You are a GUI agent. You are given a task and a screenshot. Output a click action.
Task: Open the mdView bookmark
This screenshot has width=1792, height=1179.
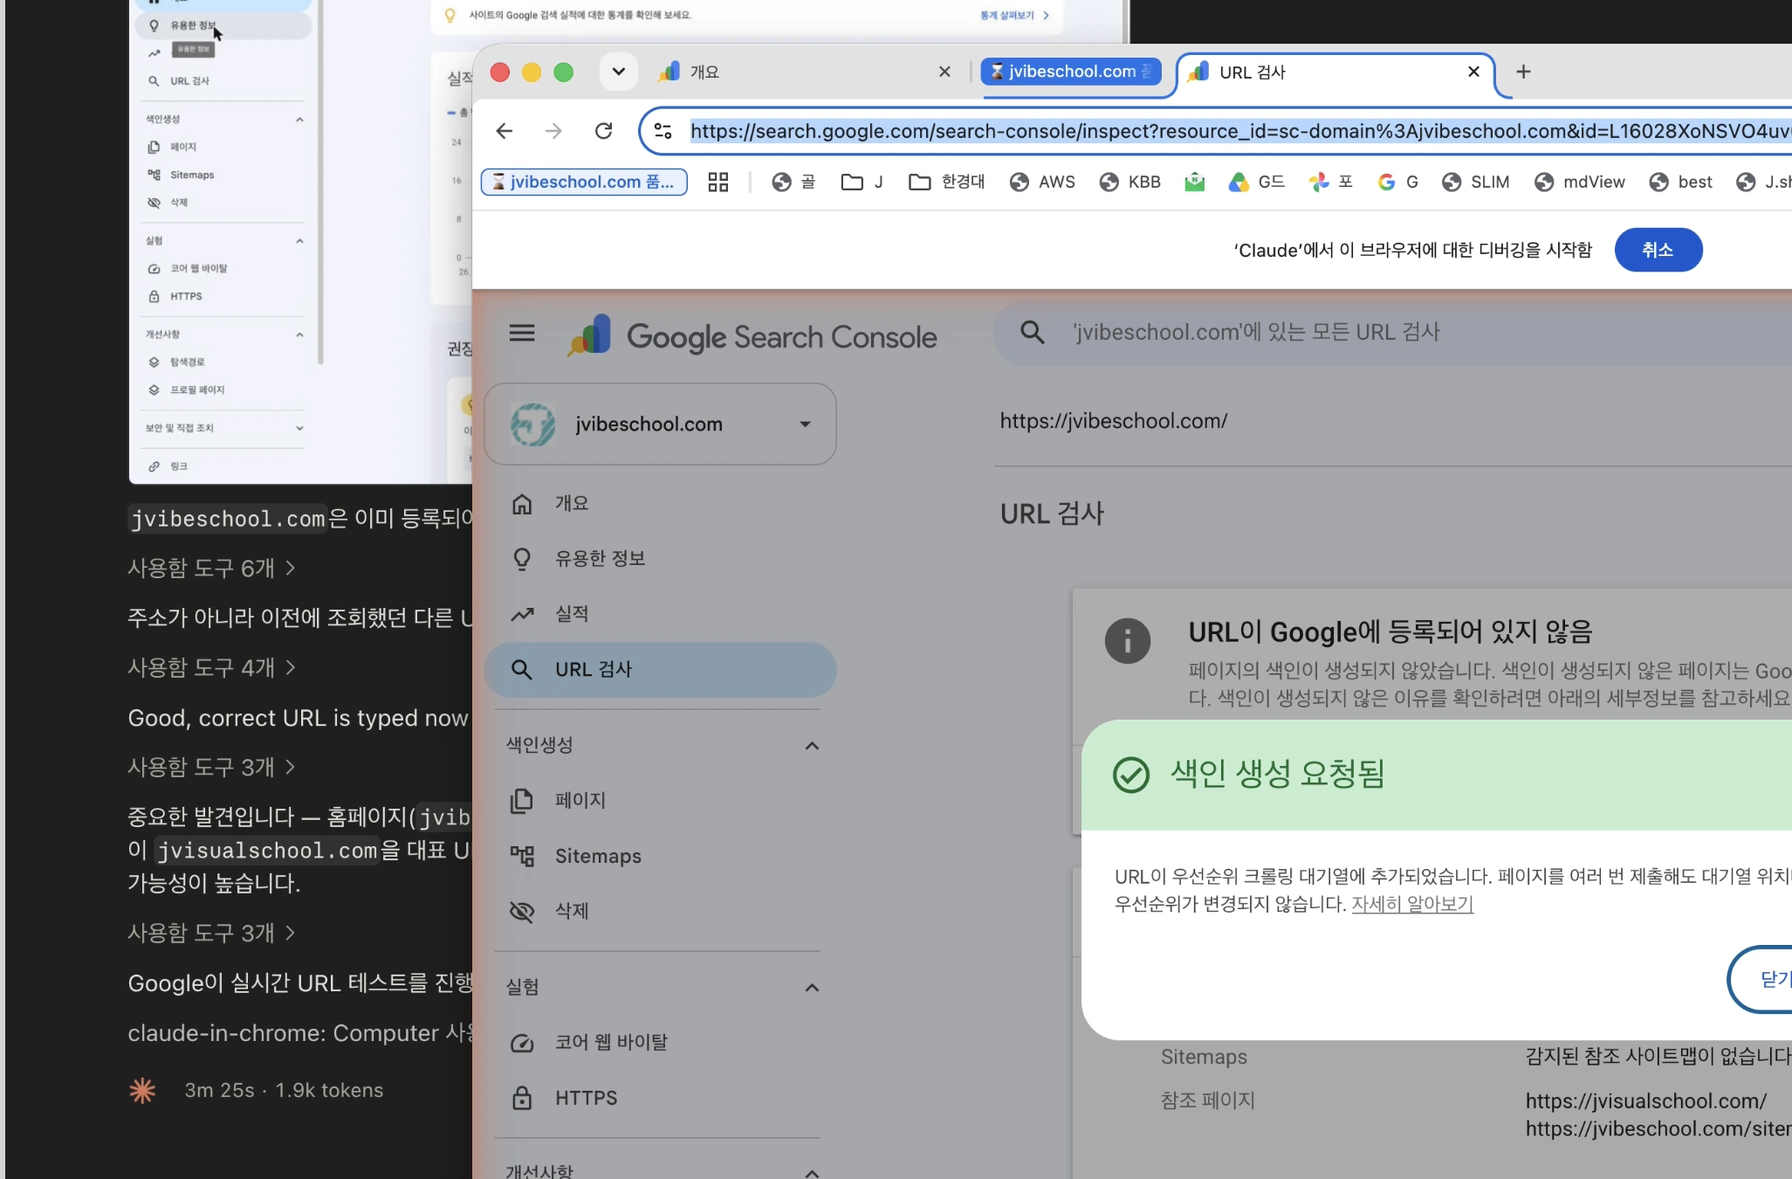1580,182
